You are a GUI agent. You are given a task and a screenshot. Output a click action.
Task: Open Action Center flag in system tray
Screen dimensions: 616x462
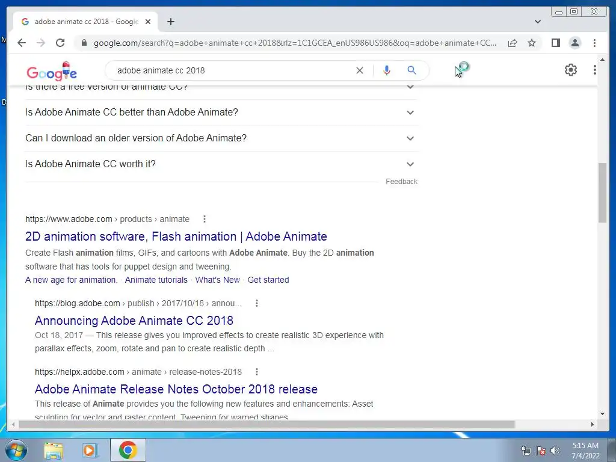pos(541,450)
